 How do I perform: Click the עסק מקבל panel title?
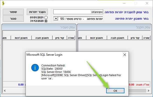(x=143, y=27)
